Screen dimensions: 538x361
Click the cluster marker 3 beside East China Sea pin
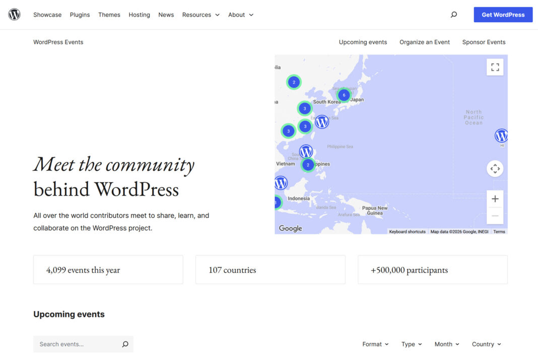305,126
